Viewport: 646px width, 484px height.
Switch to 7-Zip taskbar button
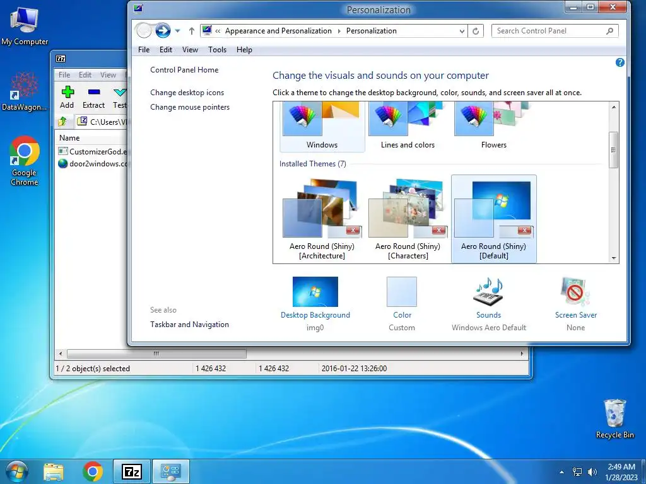[x=132, y=471]
